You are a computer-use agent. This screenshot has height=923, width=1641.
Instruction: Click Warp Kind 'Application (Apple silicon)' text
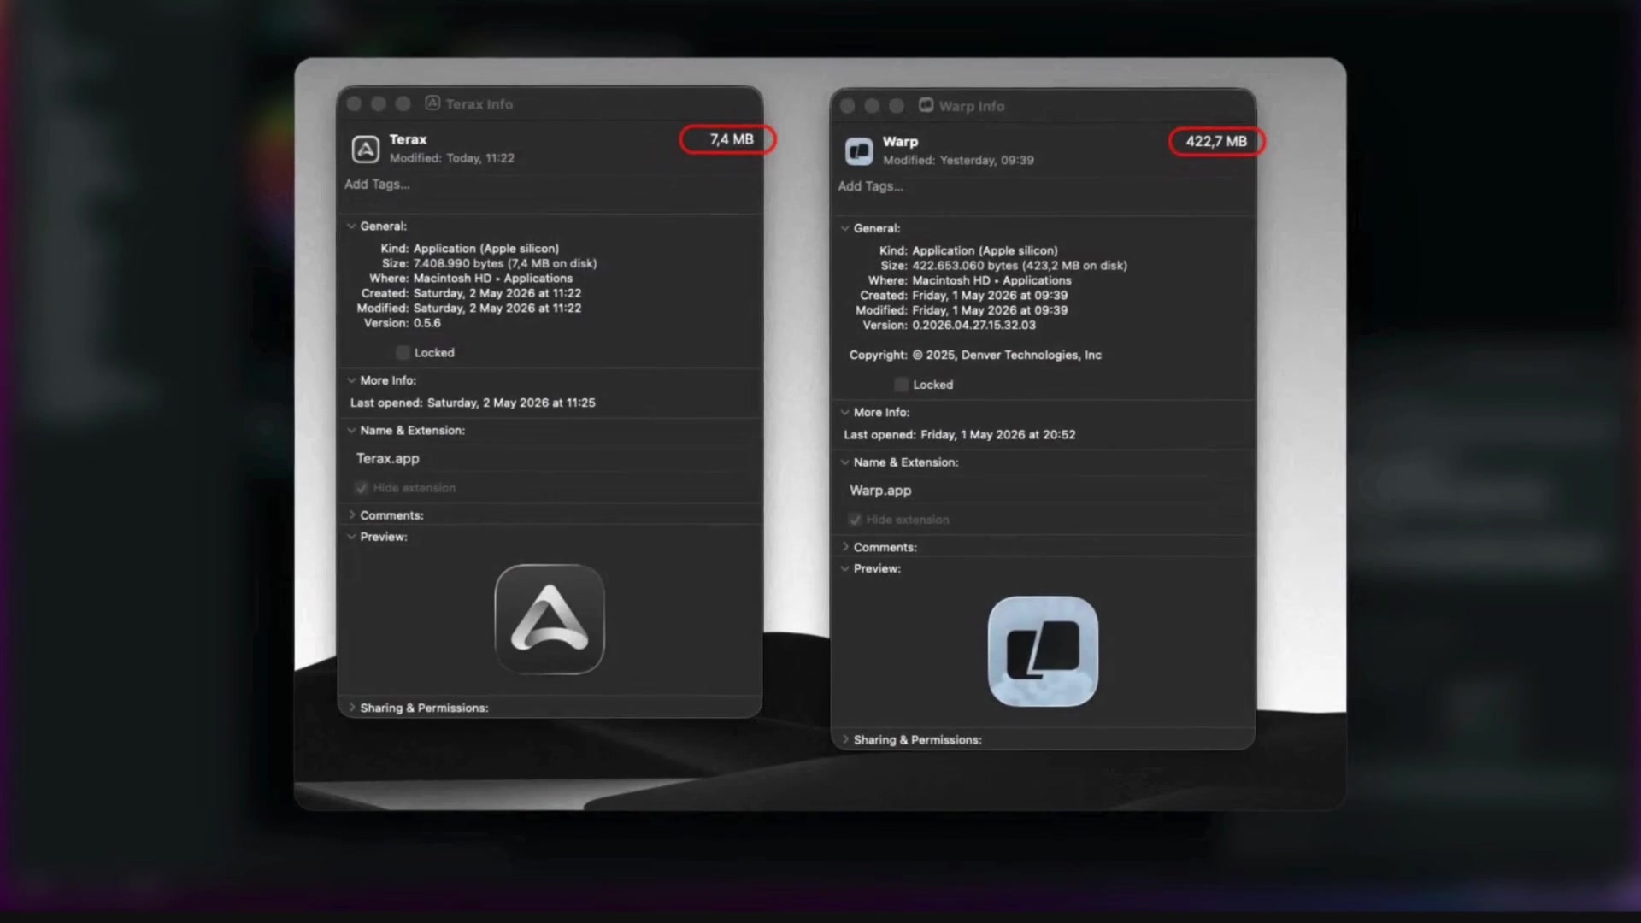985,250
